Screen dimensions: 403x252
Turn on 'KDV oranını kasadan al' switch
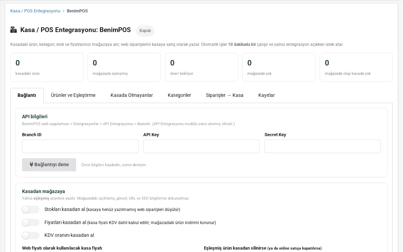(x=31, y=235)
